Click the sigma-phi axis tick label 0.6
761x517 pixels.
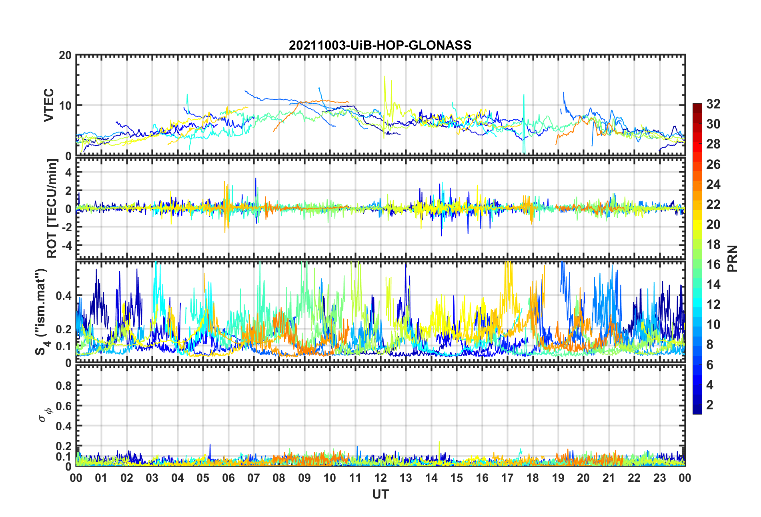click(x=64, y=406)
